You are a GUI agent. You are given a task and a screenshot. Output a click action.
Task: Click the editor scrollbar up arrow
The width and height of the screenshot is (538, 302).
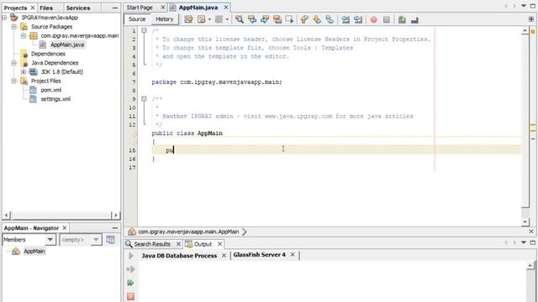pyautogui.click(x=525, y=31)
